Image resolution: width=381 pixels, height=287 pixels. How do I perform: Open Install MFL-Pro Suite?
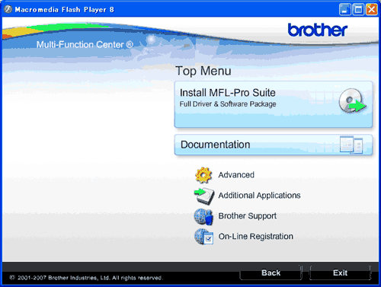tap(274, 104)
